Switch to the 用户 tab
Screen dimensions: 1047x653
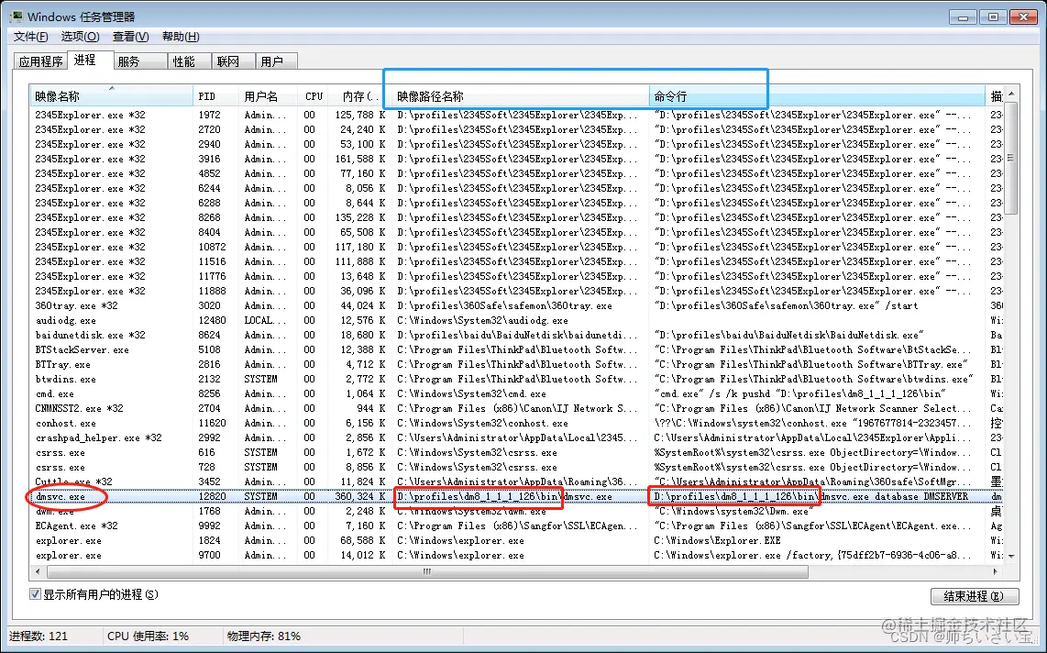point(277,61)
